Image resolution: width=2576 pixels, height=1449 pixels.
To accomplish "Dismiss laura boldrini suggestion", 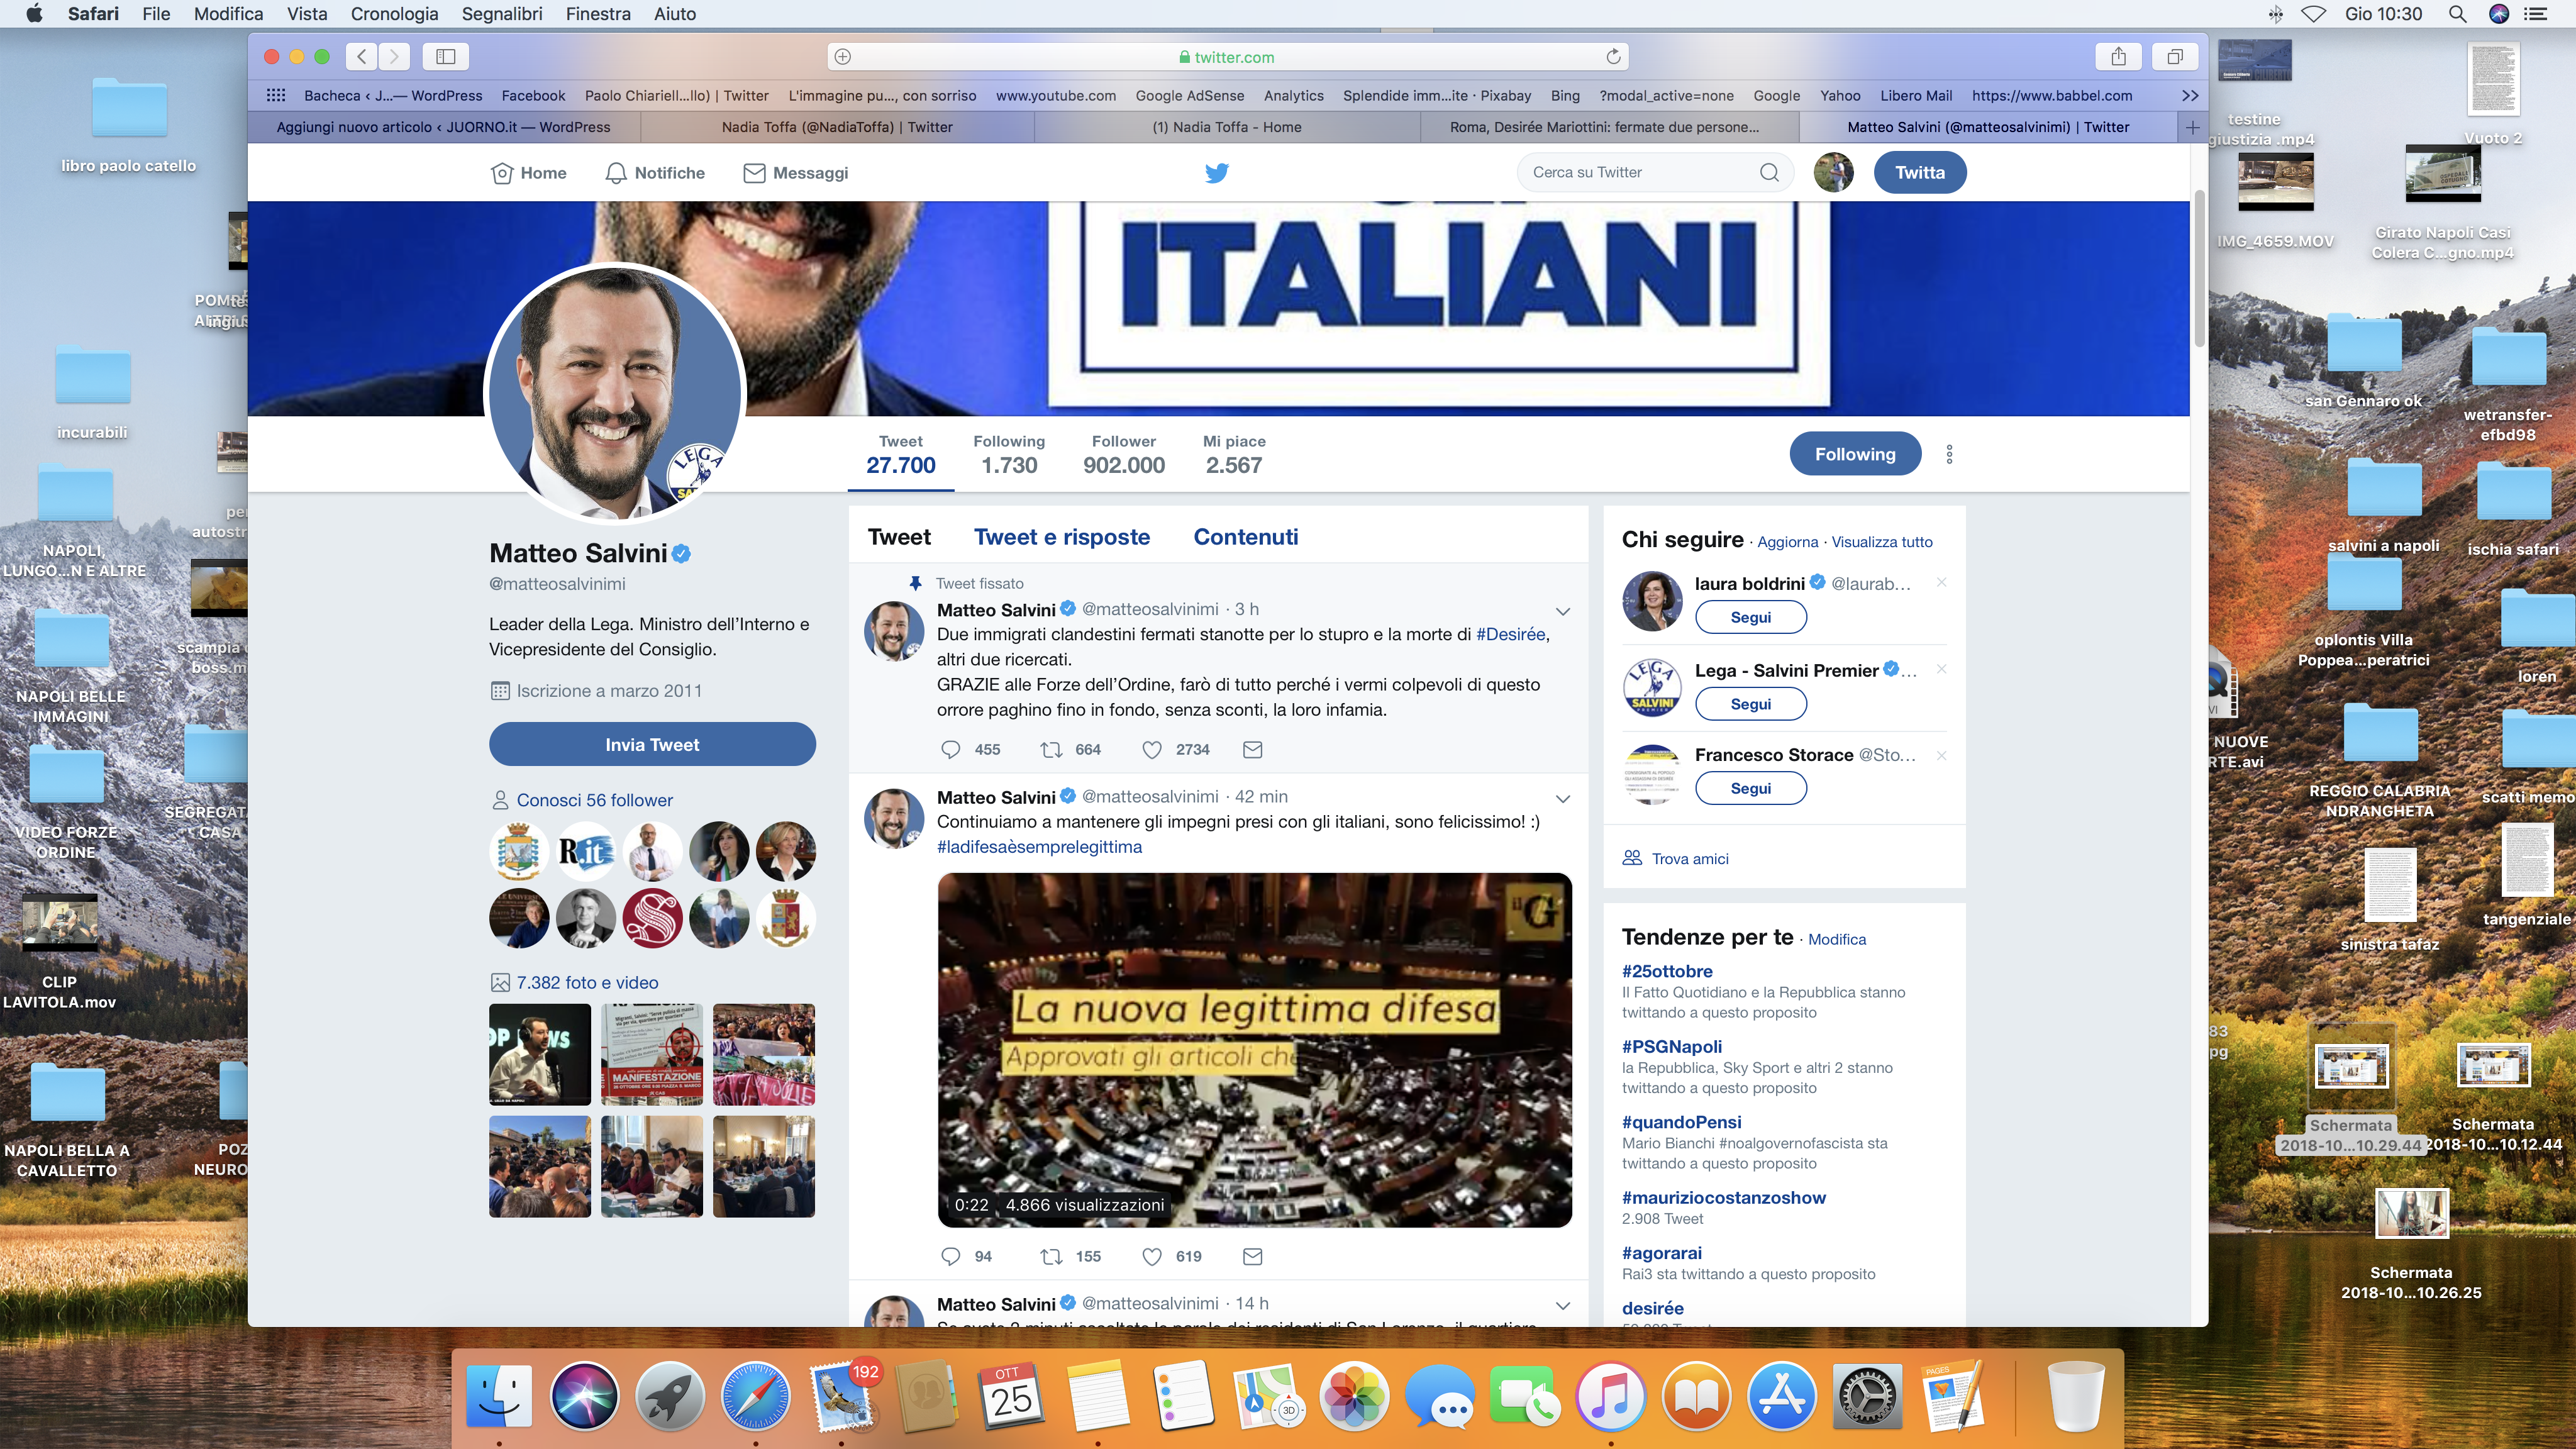I will coord(1941,582).
